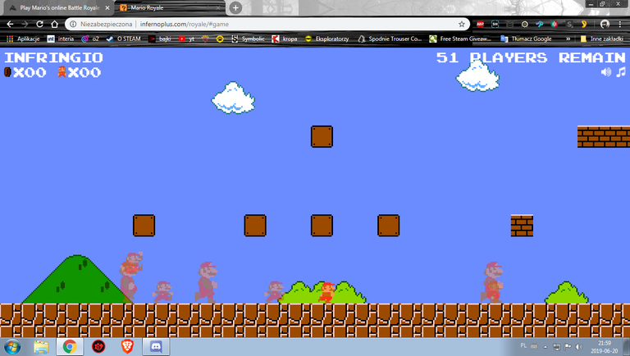Open the Aplikacje apps shortcut
This screenshot has width=630, height=356.
(x=23, y=39)
